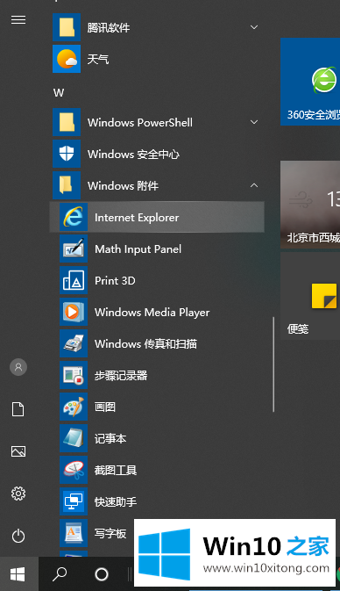Viewport: 340px width, 591px height.
Task: Open Math Input Panel icon
Action: (x=74, y=249)
